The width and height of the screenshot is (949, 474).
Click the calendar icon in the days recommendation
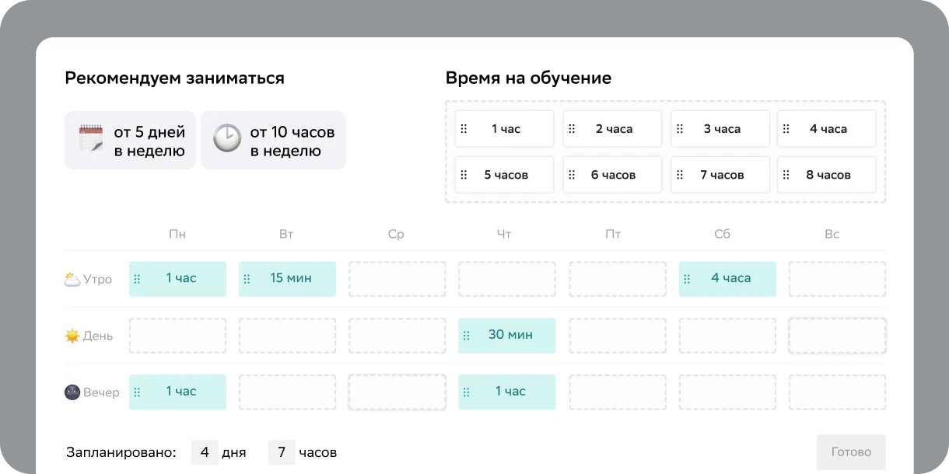click(x=91, y=140)
